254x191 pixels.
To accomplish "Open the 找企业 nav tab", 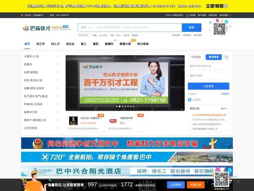I will [70, 44].
